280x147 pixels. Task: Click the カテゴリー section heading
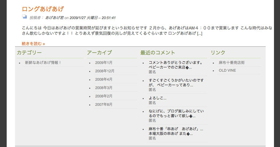click(29, 53)
